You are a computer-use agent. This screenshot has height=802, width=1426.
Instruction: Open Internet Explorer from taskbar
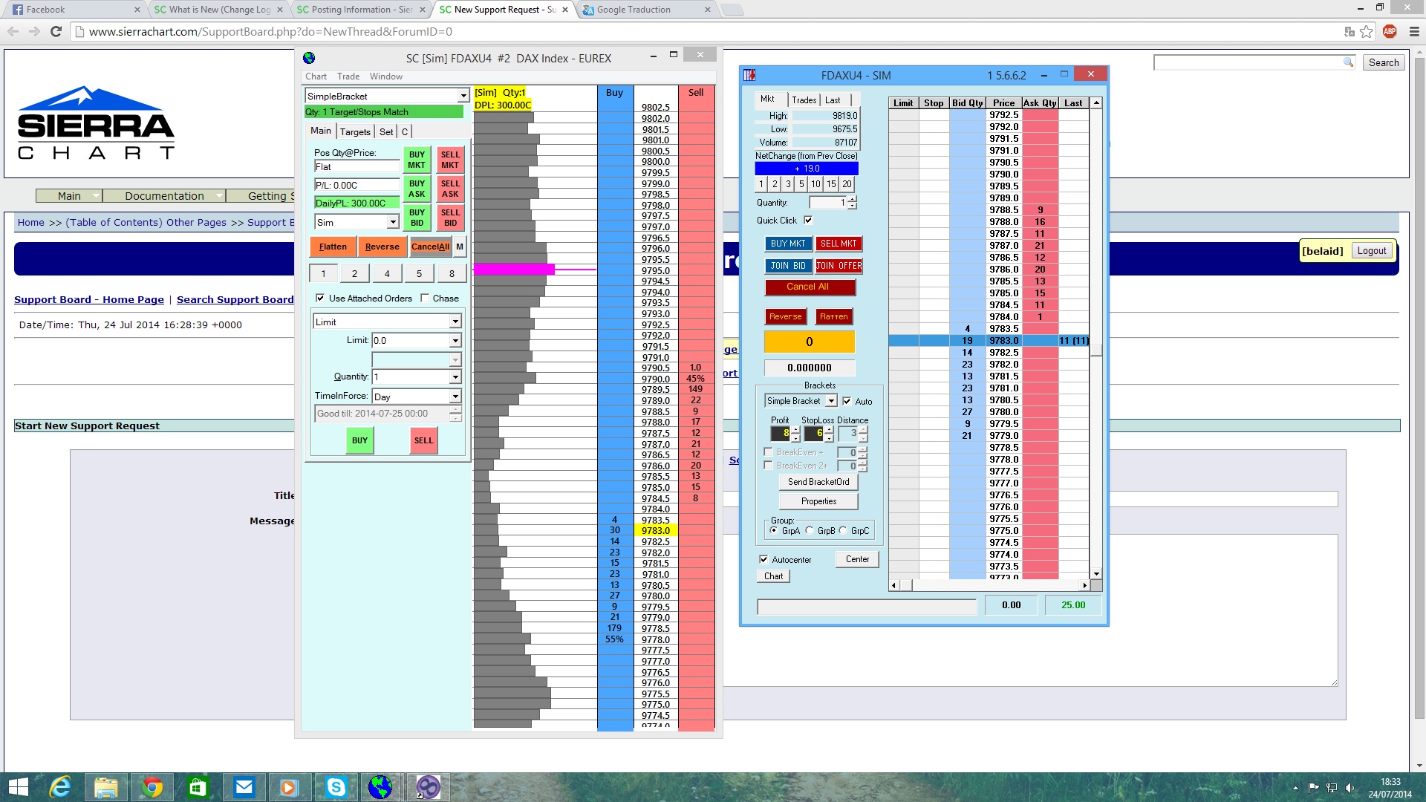tap(59, 786)
